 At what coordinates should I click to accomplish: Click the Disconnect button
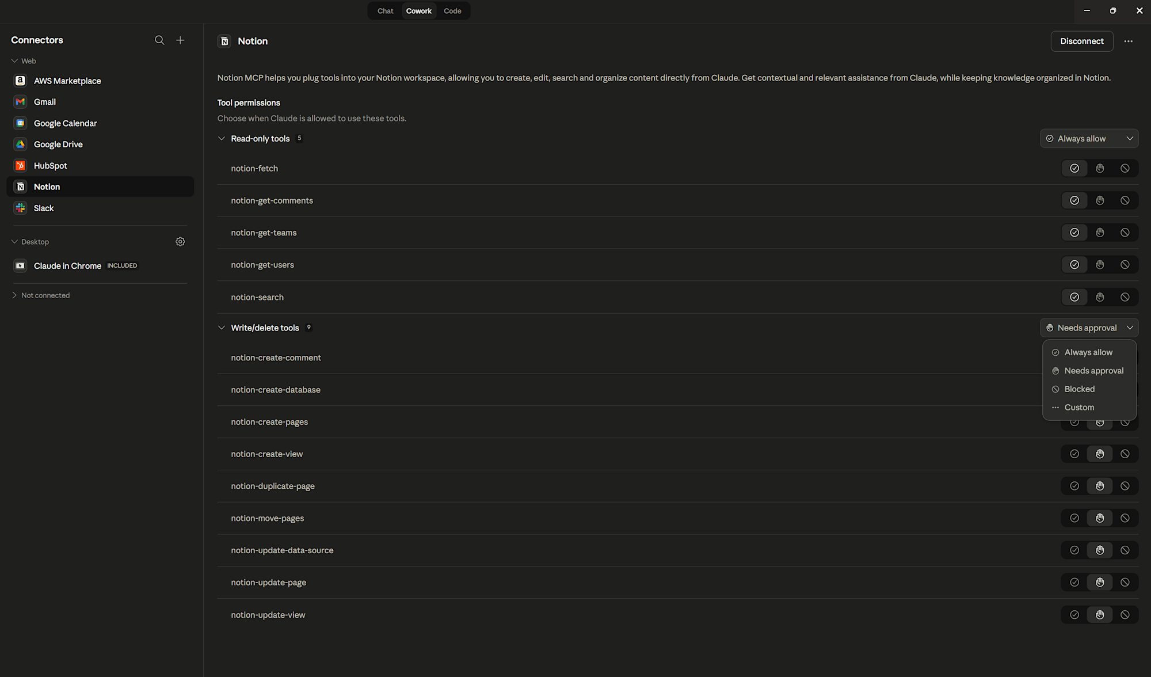(x=1081, y=41)
